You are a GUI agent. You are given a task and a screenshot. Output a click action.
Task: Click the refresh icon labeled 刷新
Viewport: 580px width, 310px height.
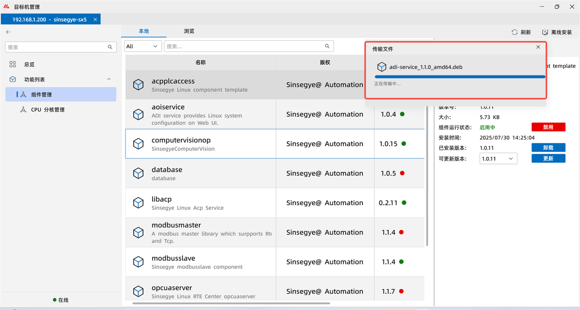click(515, 33)
